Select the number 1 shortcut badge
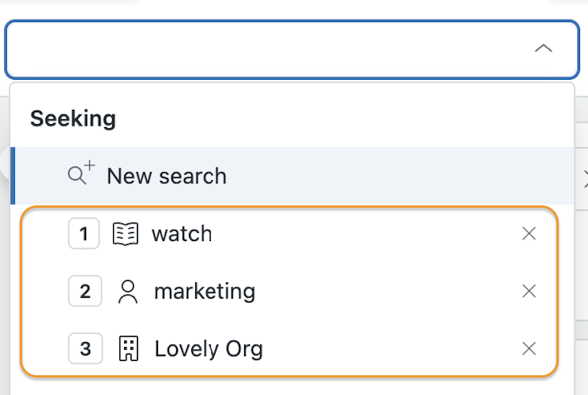The image size is (588, 395). (x=84, y=234)
